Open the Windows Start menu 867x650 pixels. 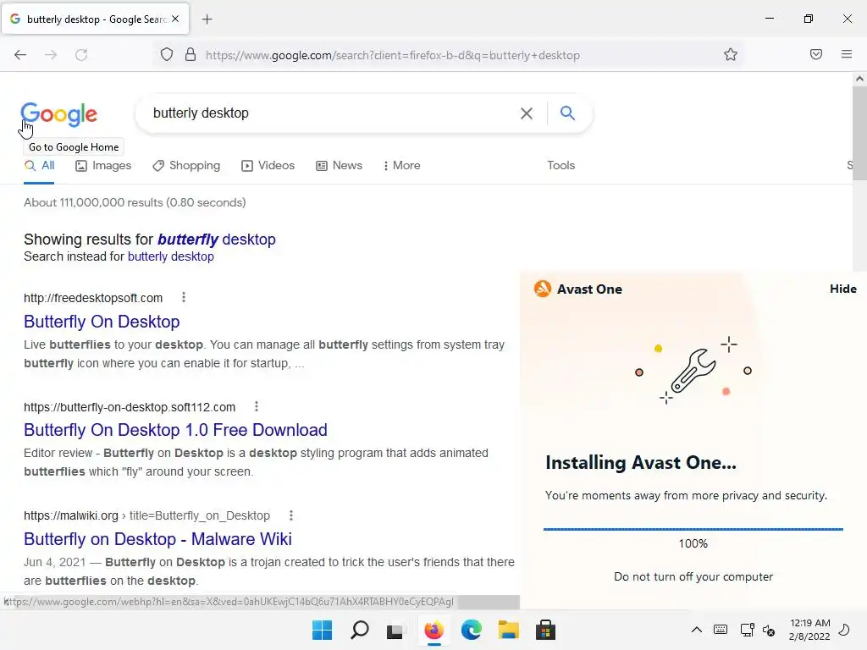click(x=322, y=630)
